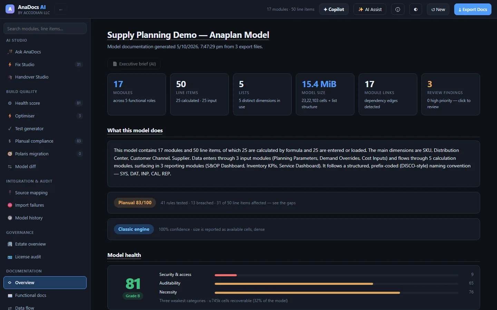Screen dimensions: 497x310
Task: Click the 15.4 MiB Model Size card
Action: coord(325,94)
